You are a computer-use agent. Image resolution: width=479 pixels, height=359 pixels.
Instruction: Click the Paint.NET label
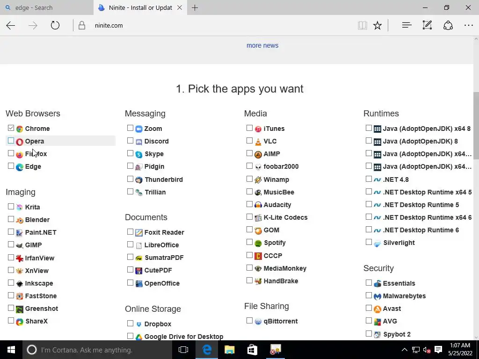(41, 232)
